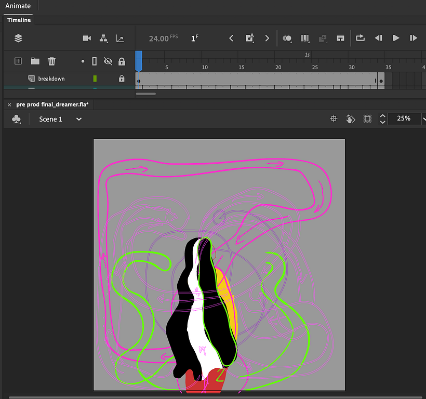426x399 pixels.
Task: Click the playhead at frame 1
Action: point(138,58)
